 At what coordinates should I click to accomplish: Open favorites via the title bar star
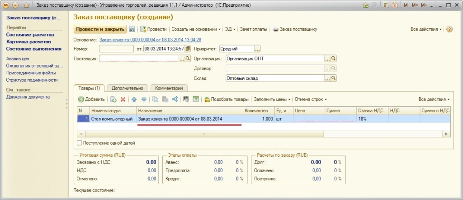pyautogui.click(x=26, y=5)
